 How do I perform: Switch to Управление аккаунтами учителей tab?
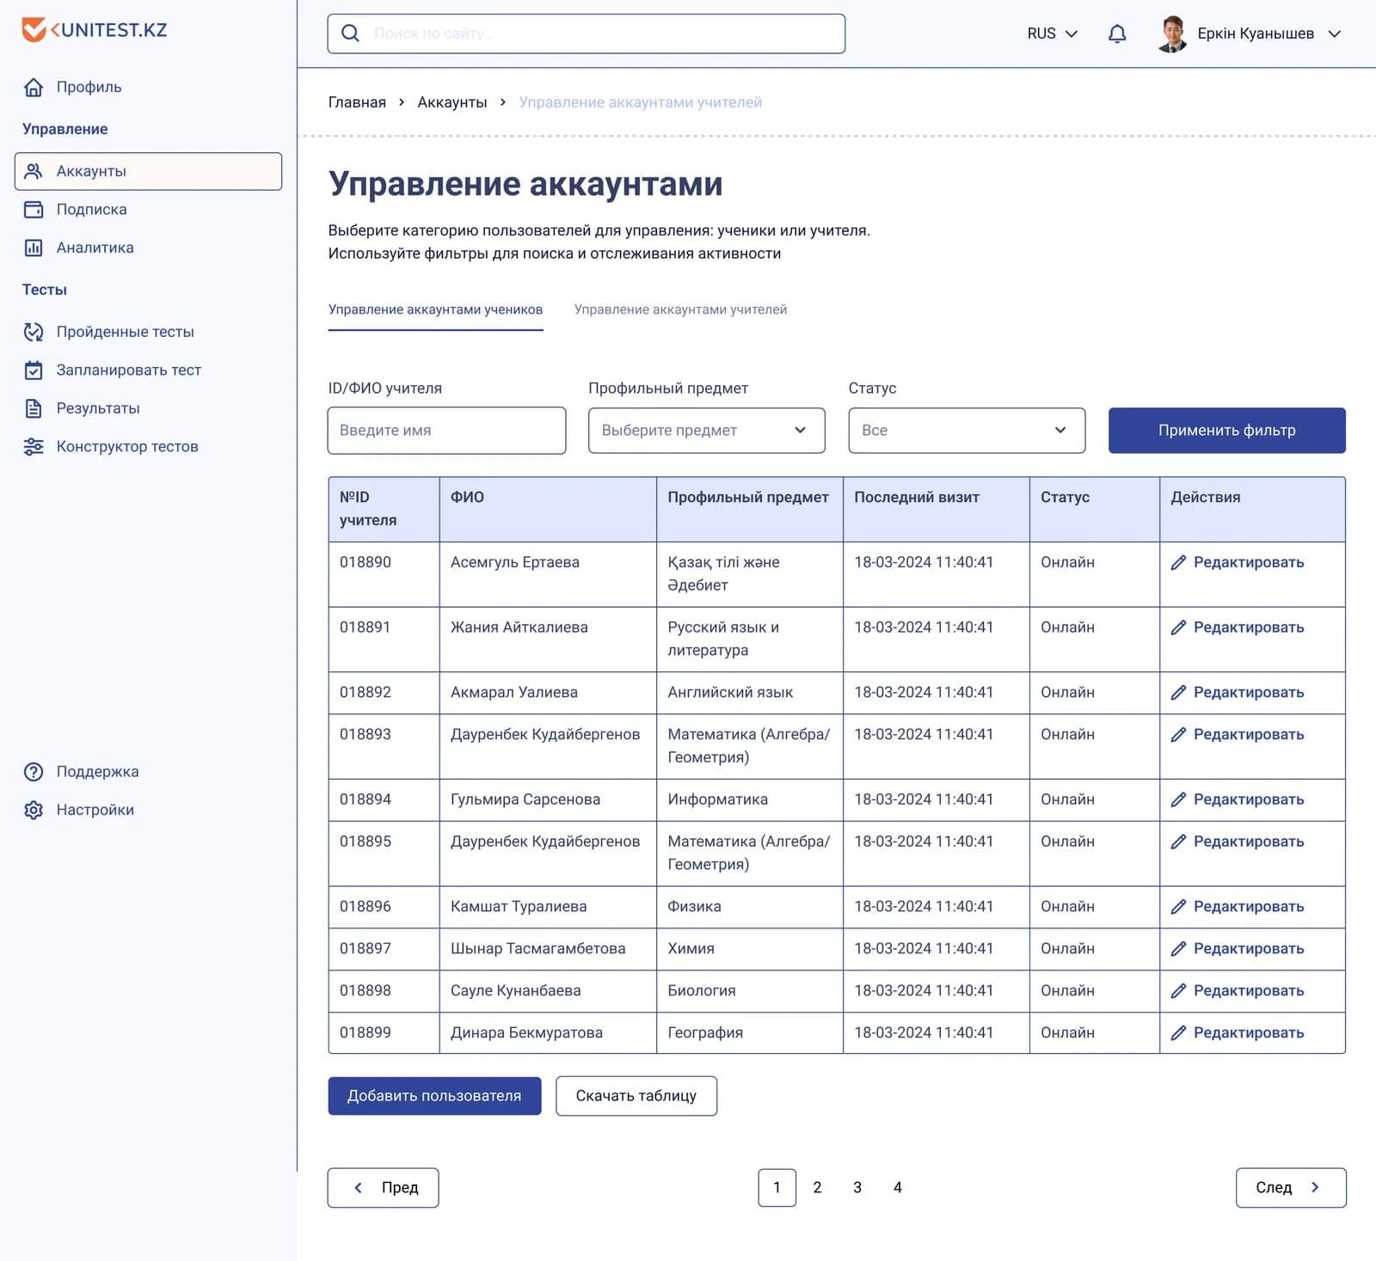(680, 309)
